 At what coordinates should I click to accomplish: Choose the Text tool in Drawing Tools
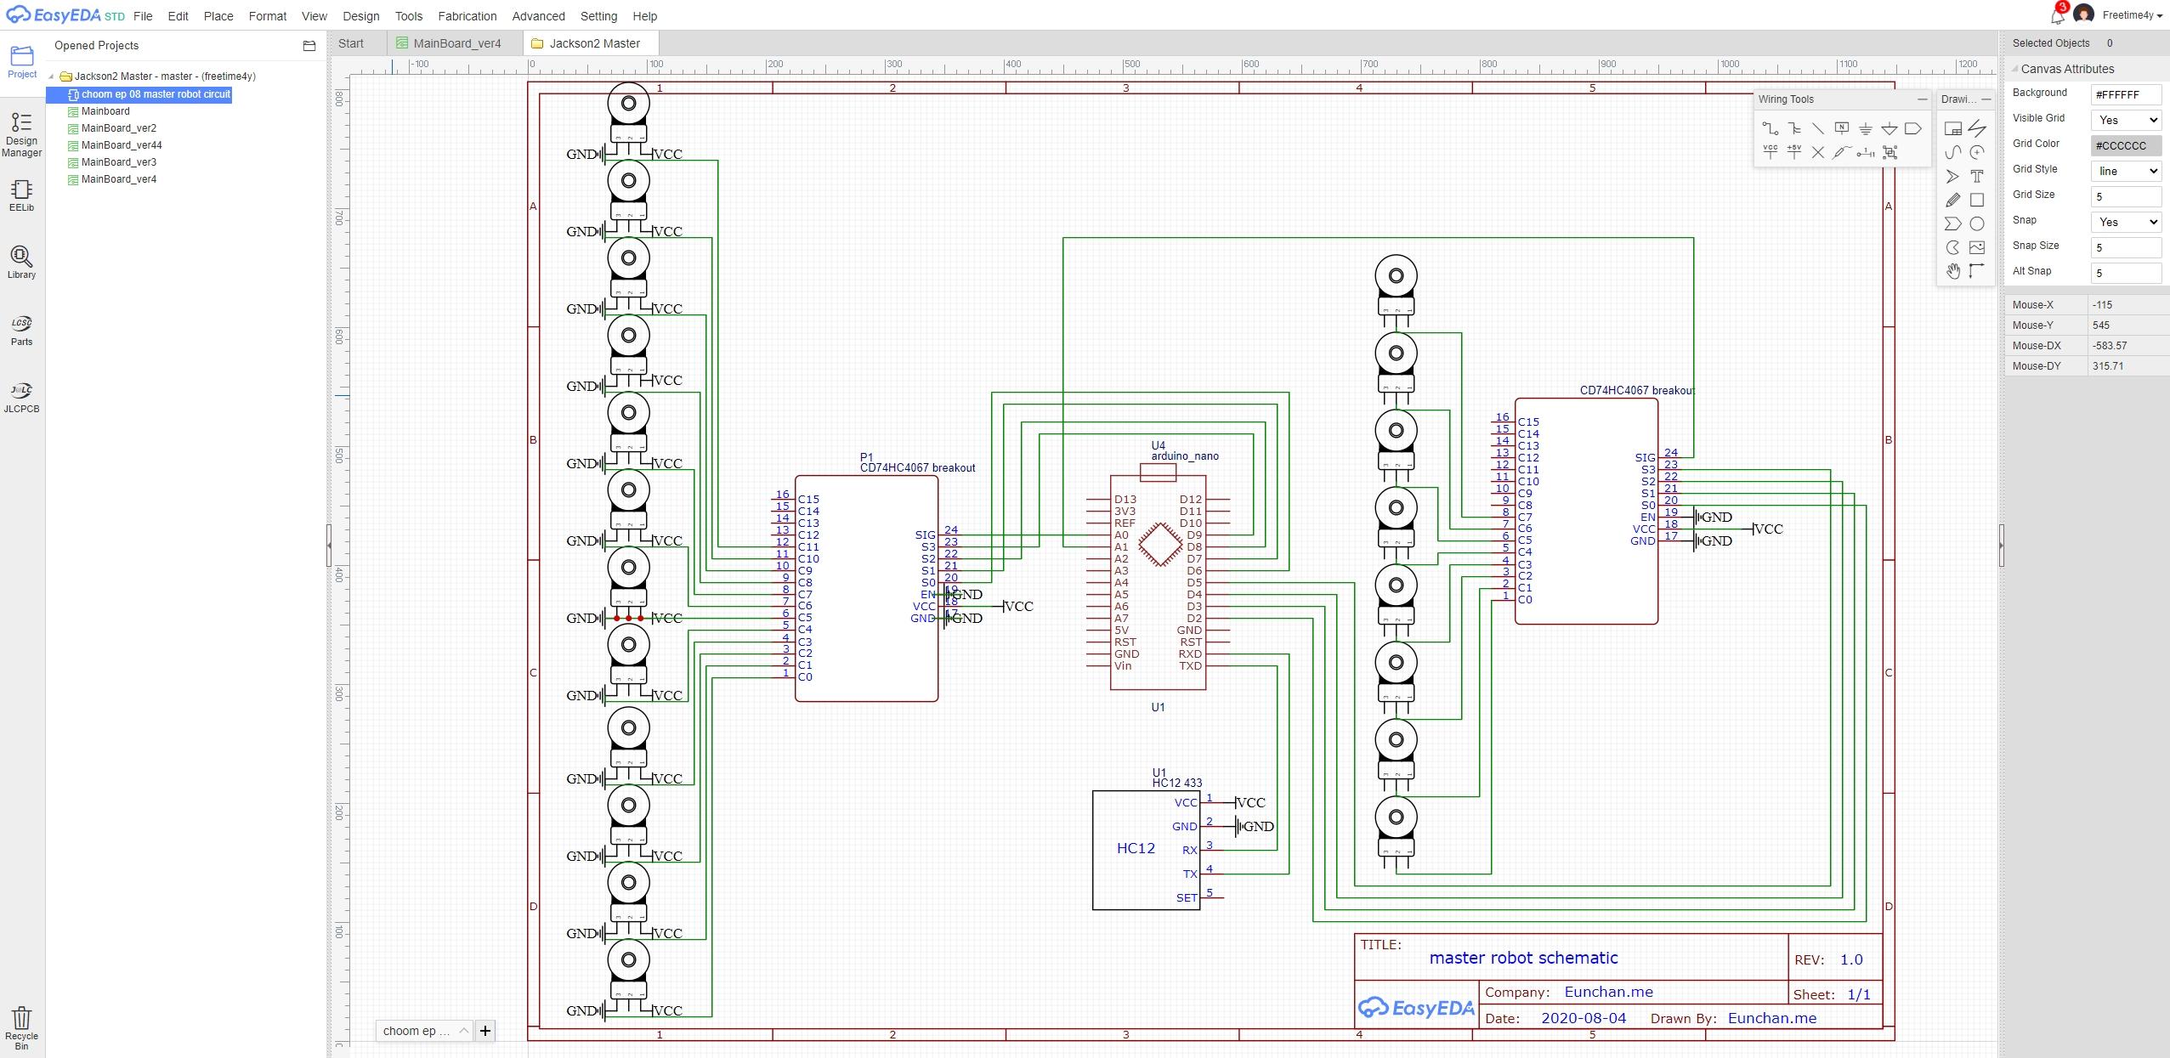[1977, 177]
